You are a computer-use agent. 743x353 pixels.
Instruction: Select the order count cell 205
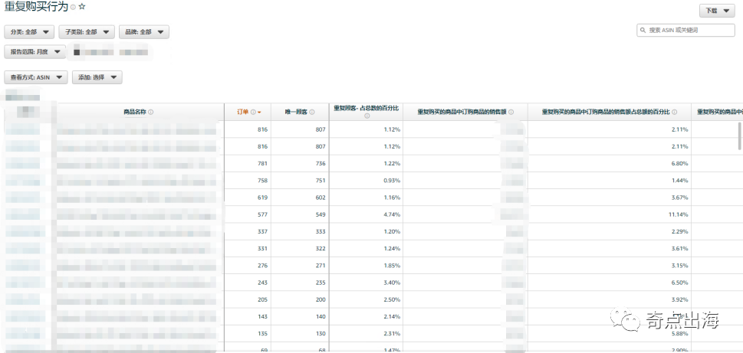click(262, 299)
